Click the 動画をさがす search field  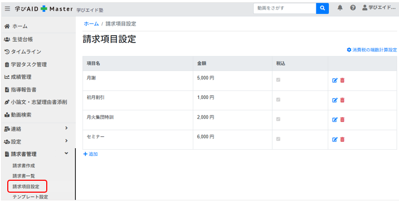[x=285, y=8]
